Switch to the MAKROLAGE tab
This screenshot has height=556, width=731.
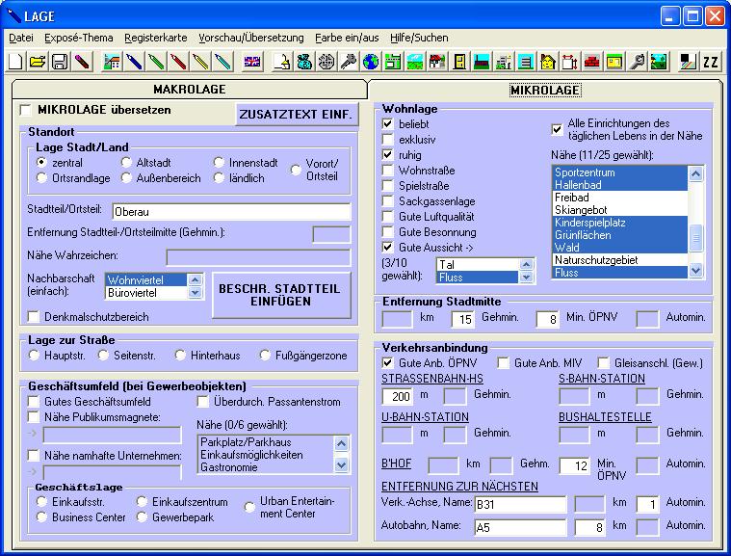tap(189, 90)
